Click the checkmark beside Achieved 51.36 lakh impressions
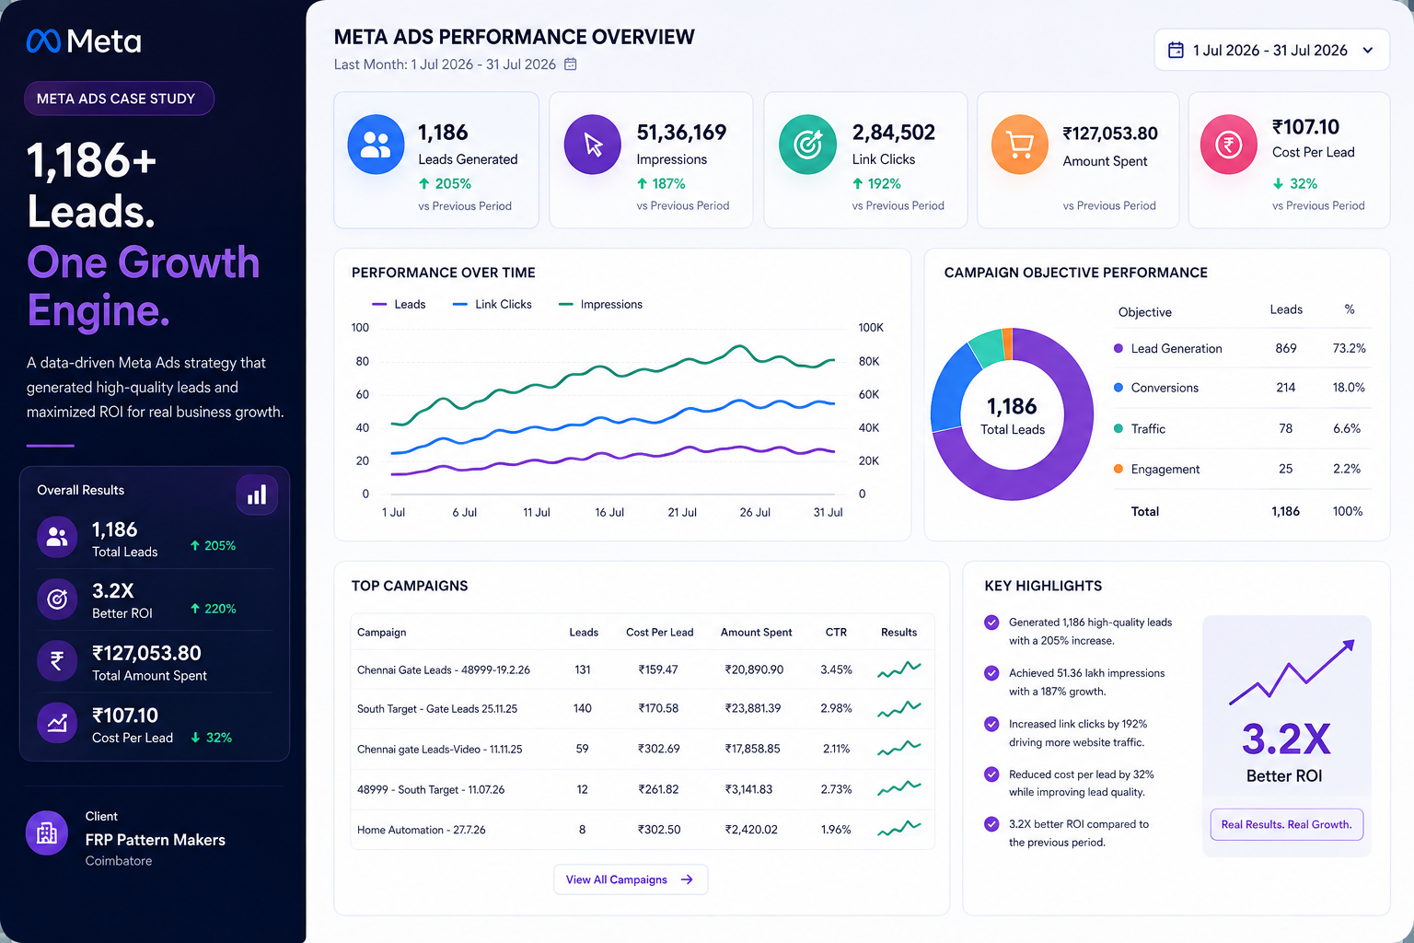 click(991, 673)
